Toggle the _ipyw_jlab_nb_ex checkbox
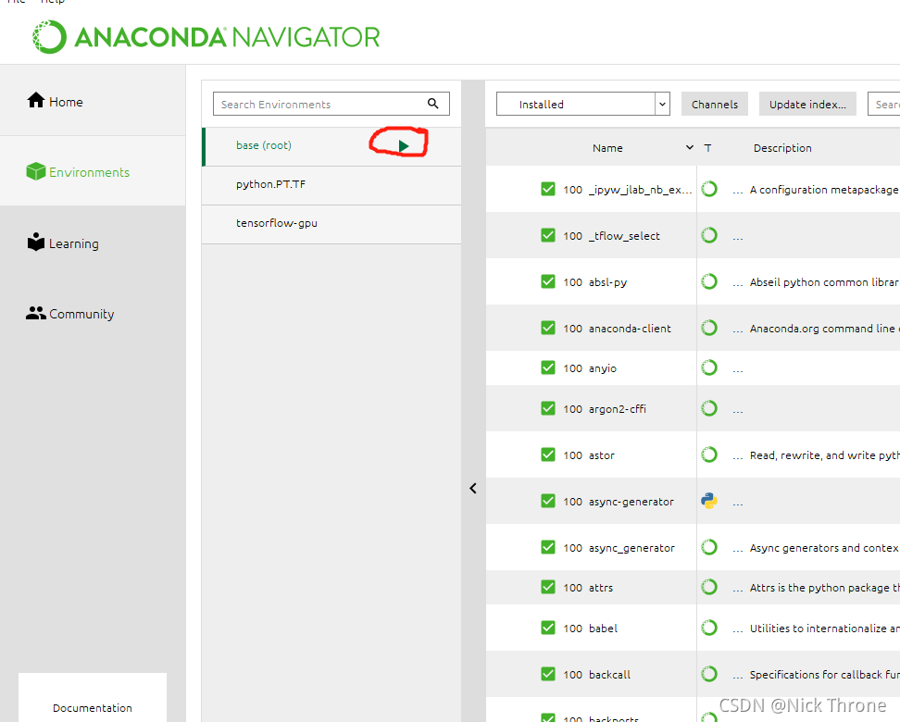This screenshot has height=722, width=900. (548, 189)
